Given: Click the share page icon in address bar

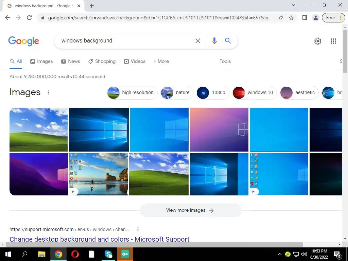Looking at the screenshot, I should (x=280, y=18).
